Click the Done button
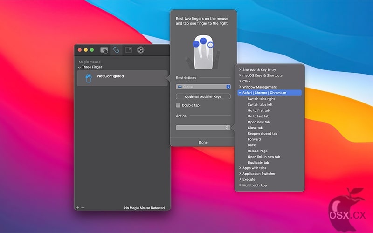373x233 pixels. [x=203, y=142]
